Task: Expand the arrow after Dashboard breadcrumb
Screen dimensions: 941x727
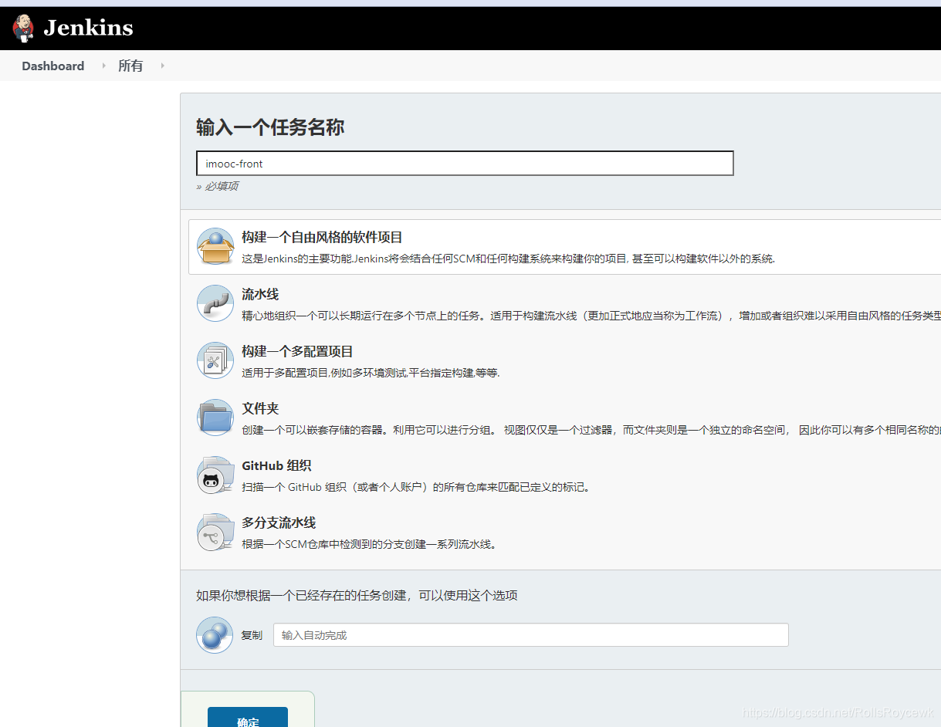Action: (x=103, y=66)
